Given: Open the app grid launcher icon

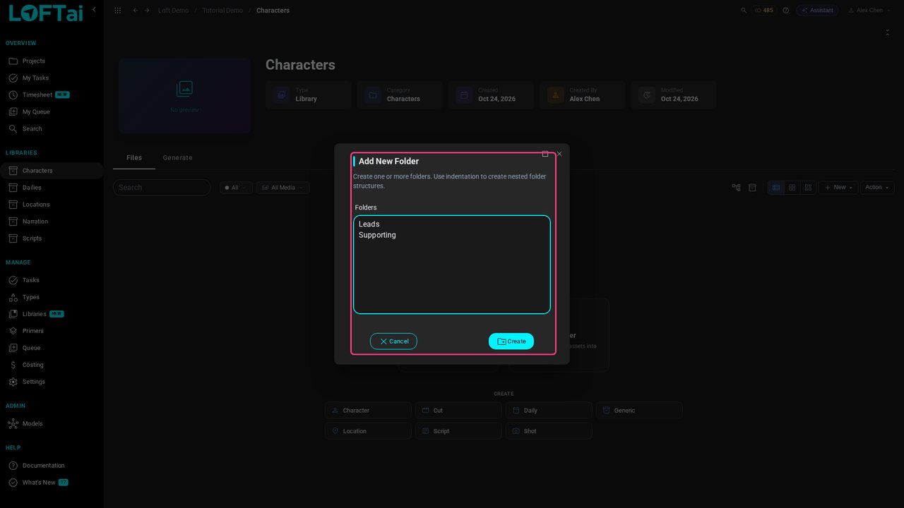Looking at the screenshot, I should coord(117,11).
